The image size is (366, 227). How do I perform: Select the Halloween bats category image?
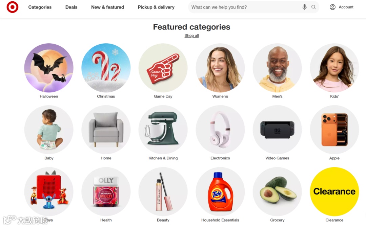(49, 68)
